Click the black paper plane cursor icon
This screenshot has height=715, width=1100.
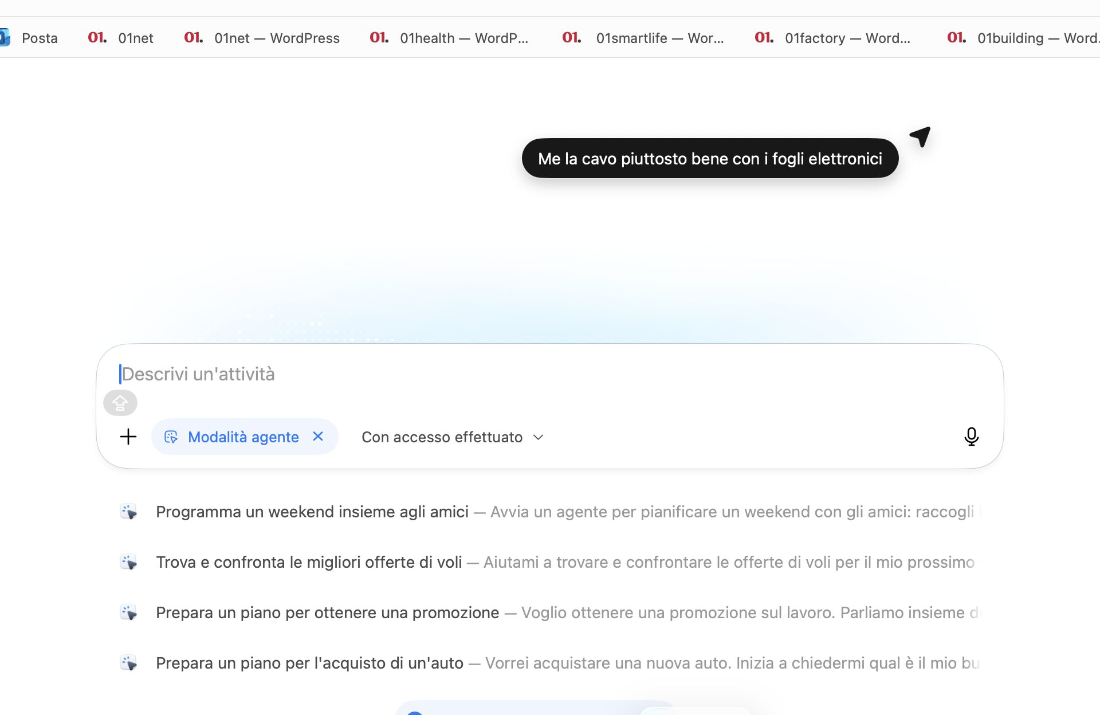click(921, 136)
